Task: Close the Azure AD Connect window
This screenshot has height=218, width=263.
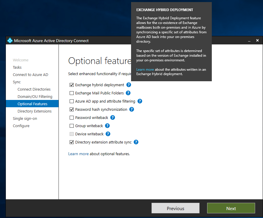Action: click(257, 40)
